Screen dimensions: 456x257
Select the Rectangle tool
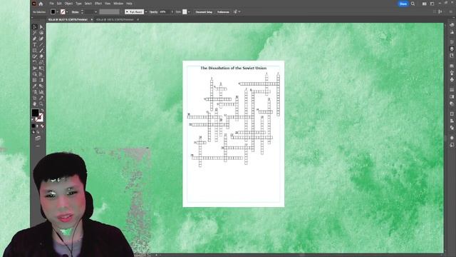point(35,51)
